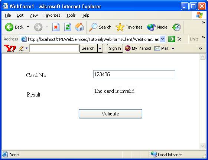The height and width of the screenshot is (160, 208).
Task: Expand the Yahoo Mail dropdown arrow
Action: [173, 49]
